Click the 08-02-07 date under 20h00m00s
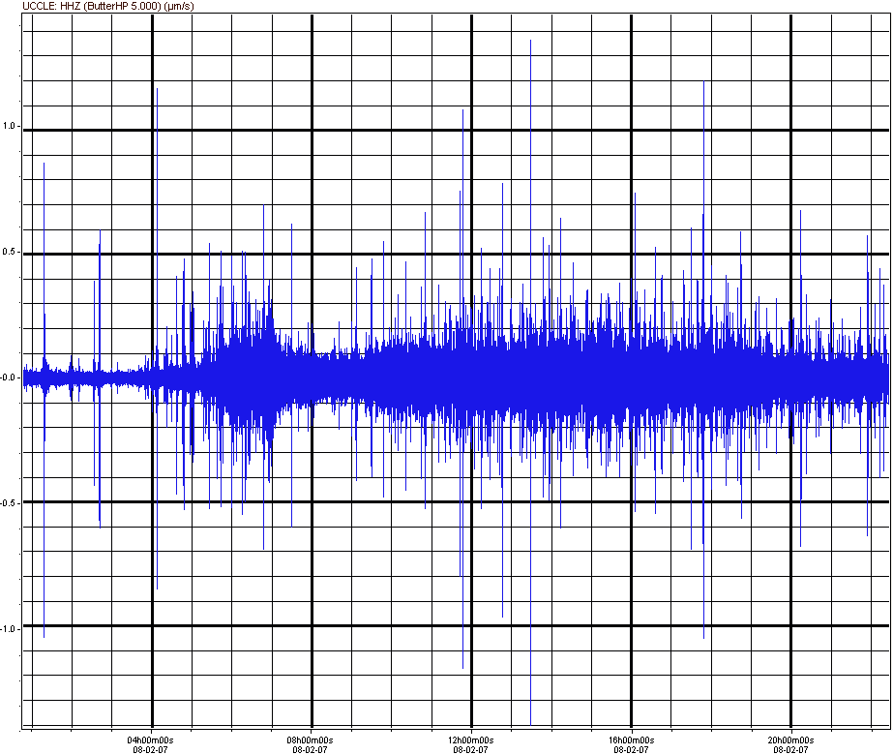Viewport: 893px width, 755px height. click(790, 749)
